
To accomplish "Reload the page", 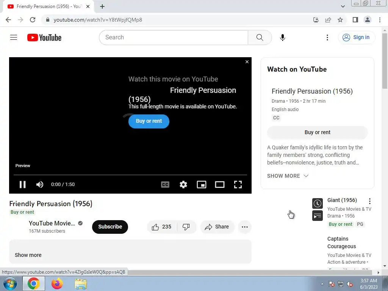I will click(33, 20).
